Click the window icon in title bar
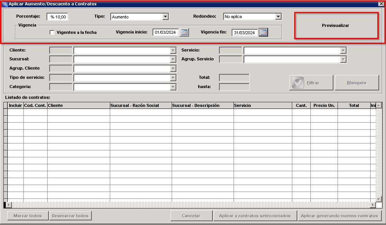This screenshot has width=386, height=225. tap(5, 4)
